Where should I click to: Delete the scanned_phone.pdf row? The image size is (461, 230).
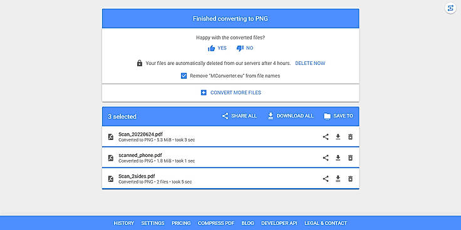point(350,158)
